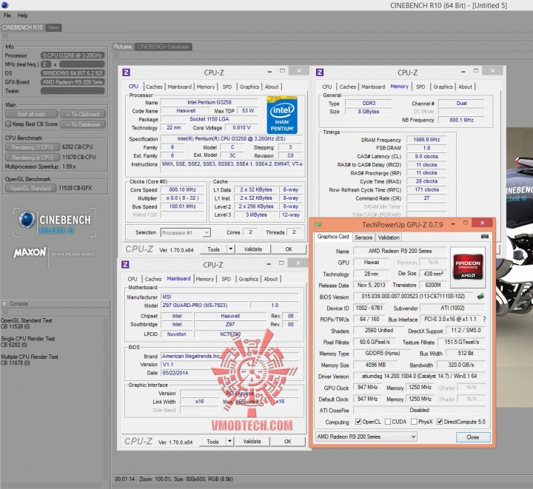This screenshot has width=533, height=489.
Task: Click the To Clipboard button
Action: [x=83, y=114]
